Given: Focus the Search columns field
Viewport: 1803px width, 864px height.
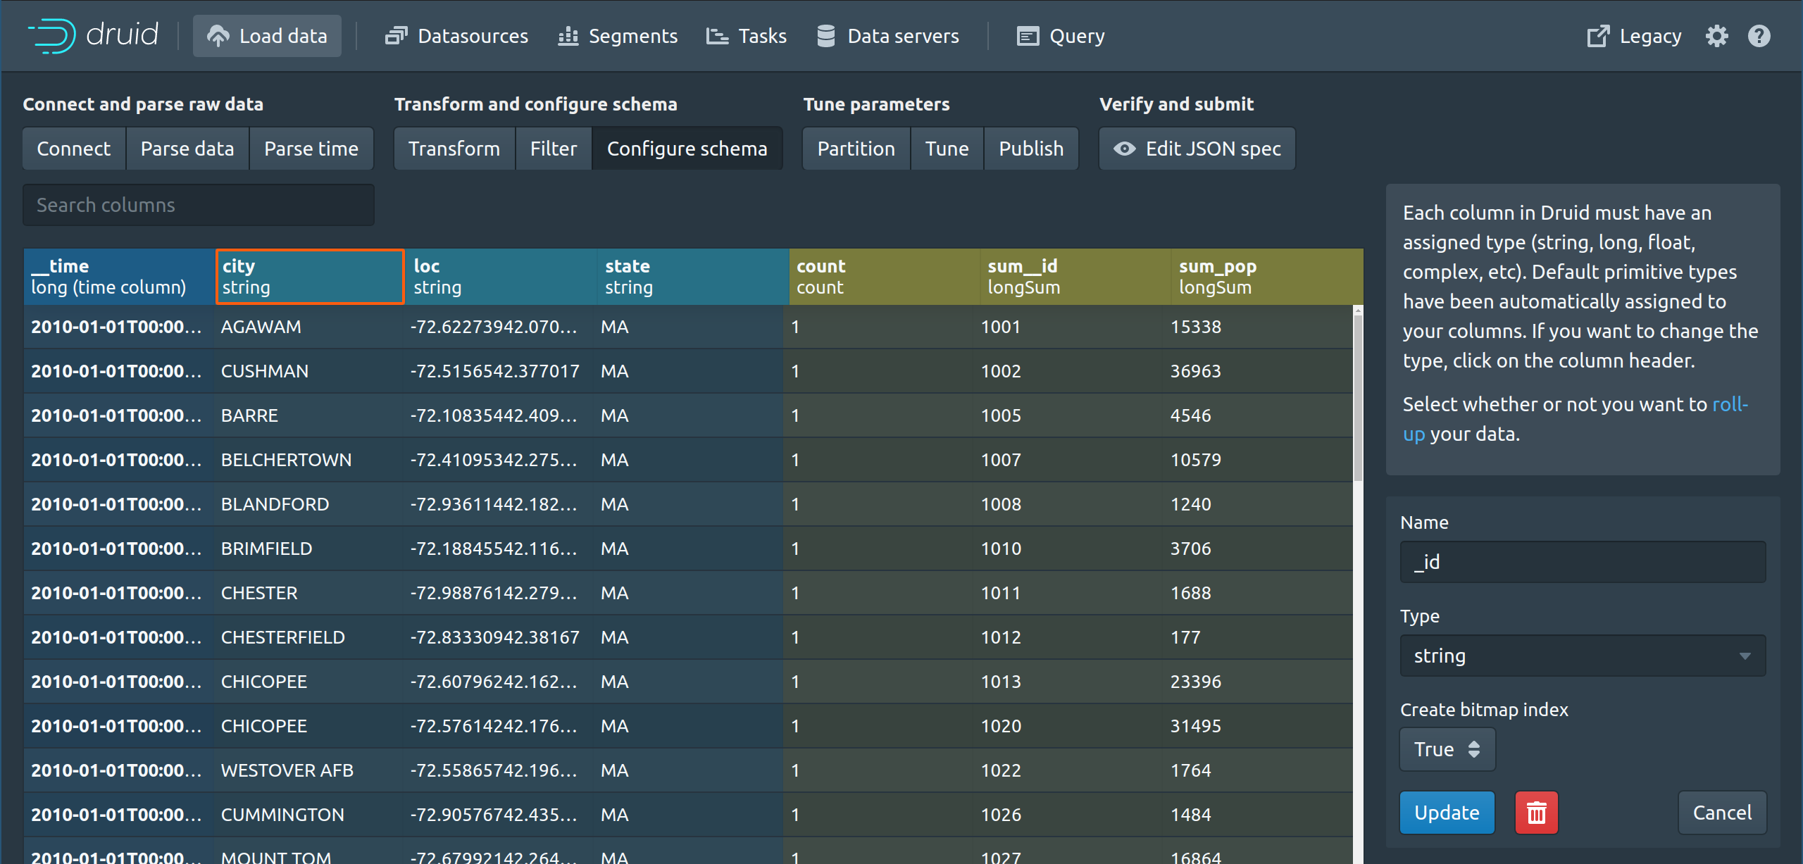Looking at the screenshot, I should pos(198,205).
